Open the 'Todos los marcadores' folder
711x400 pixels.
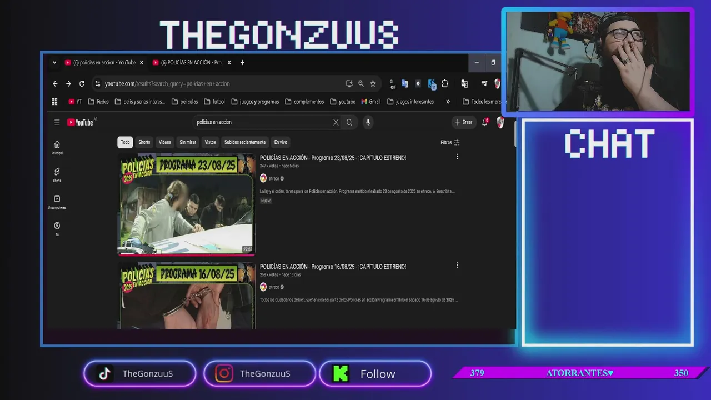point(482,102)
